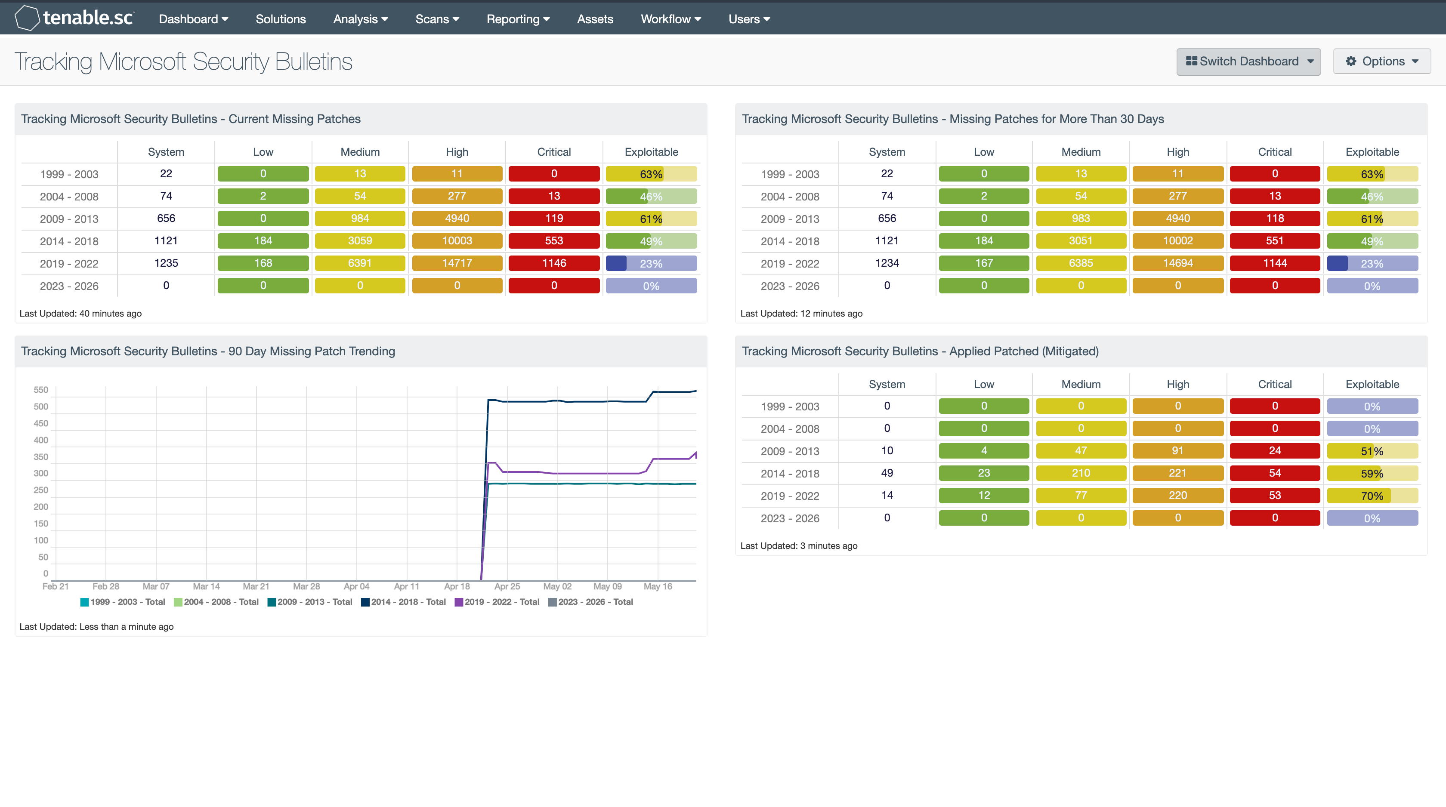Click the 51% exploitable bar in Applied Patched
Image resolution: width=1446 pixels, height=807 pixels.
point(1372,451)
